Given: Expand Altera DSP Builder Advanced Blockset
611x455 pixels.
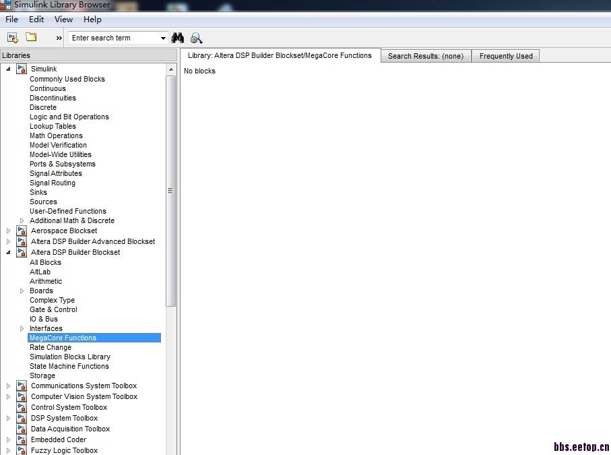Looking at the screenshot, I should tap(8, 242).
